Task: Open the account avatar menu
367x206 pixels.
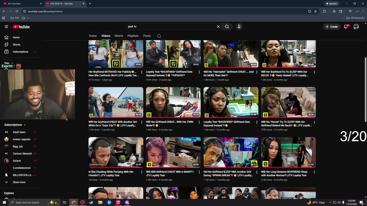Action: tap(356, 27)
